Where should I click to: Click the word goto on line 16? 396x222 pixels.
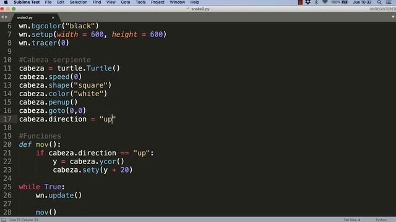coord(57,111)
